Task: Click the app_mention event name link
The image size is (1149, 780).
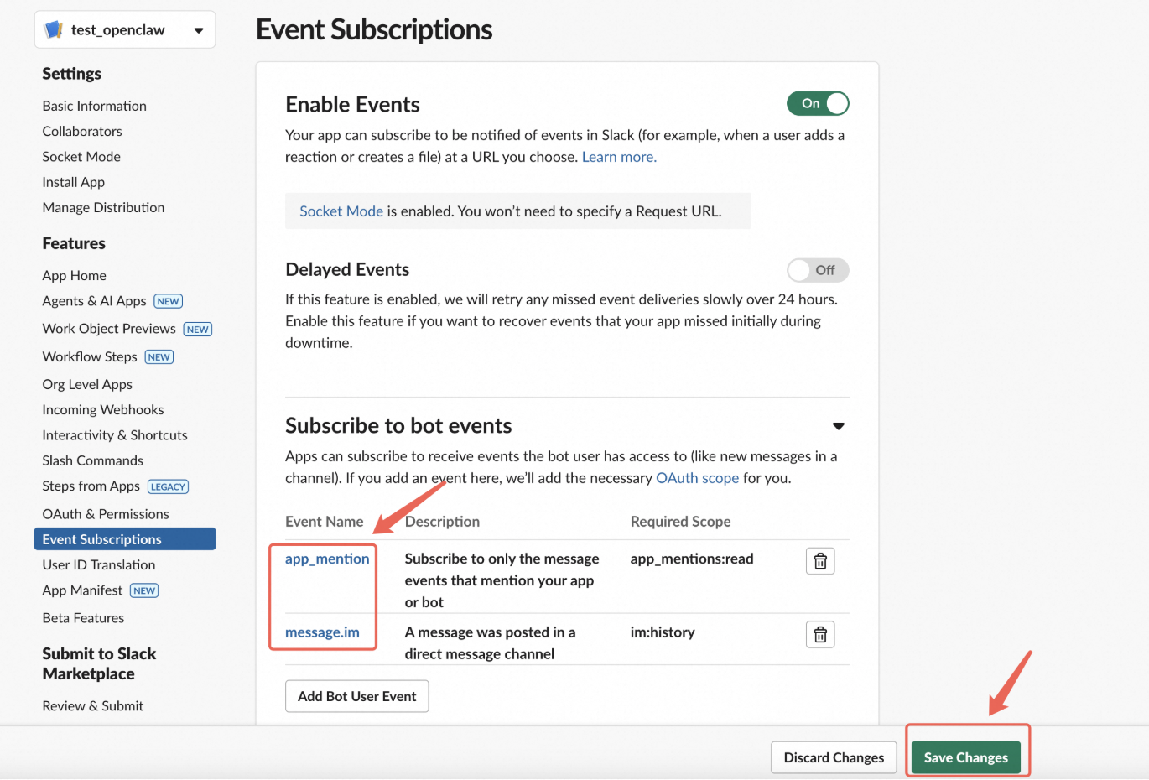Action: [327, 559]
